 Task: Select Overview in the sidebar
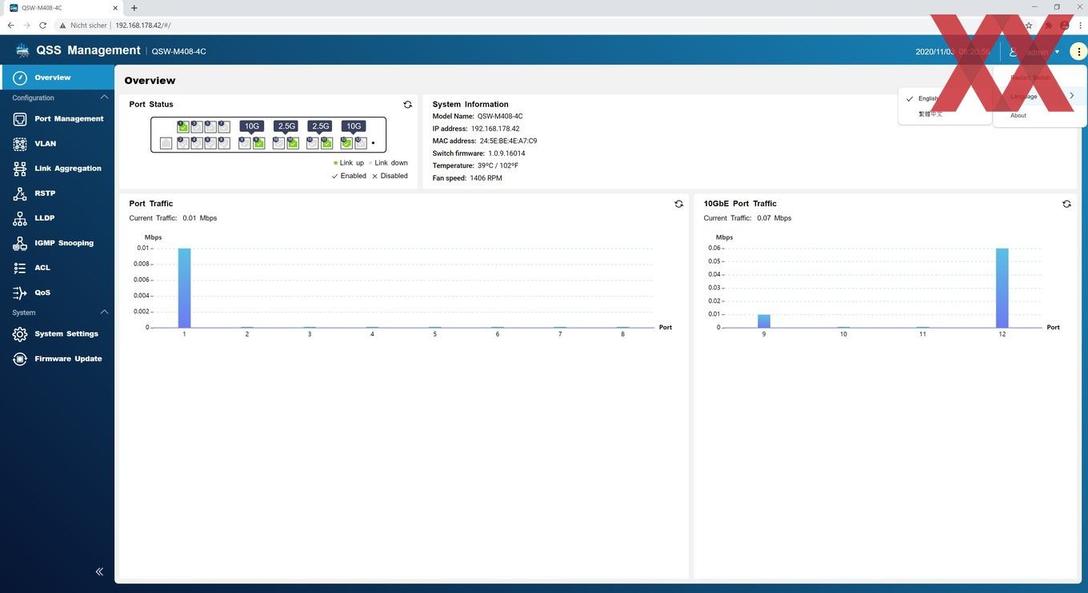(x=58, y=78)
